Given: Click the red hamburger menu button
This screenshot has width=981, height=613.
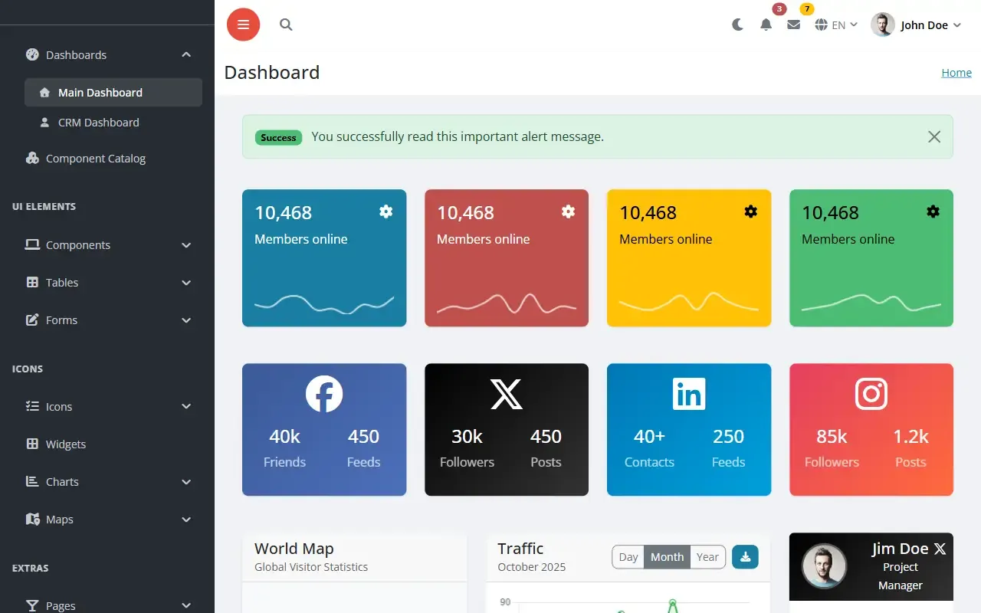Looking at the screenshot, I should (243, 25).
